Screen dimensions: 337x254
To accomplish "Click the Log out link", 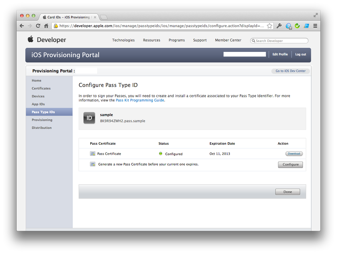I will click(300, 54).
